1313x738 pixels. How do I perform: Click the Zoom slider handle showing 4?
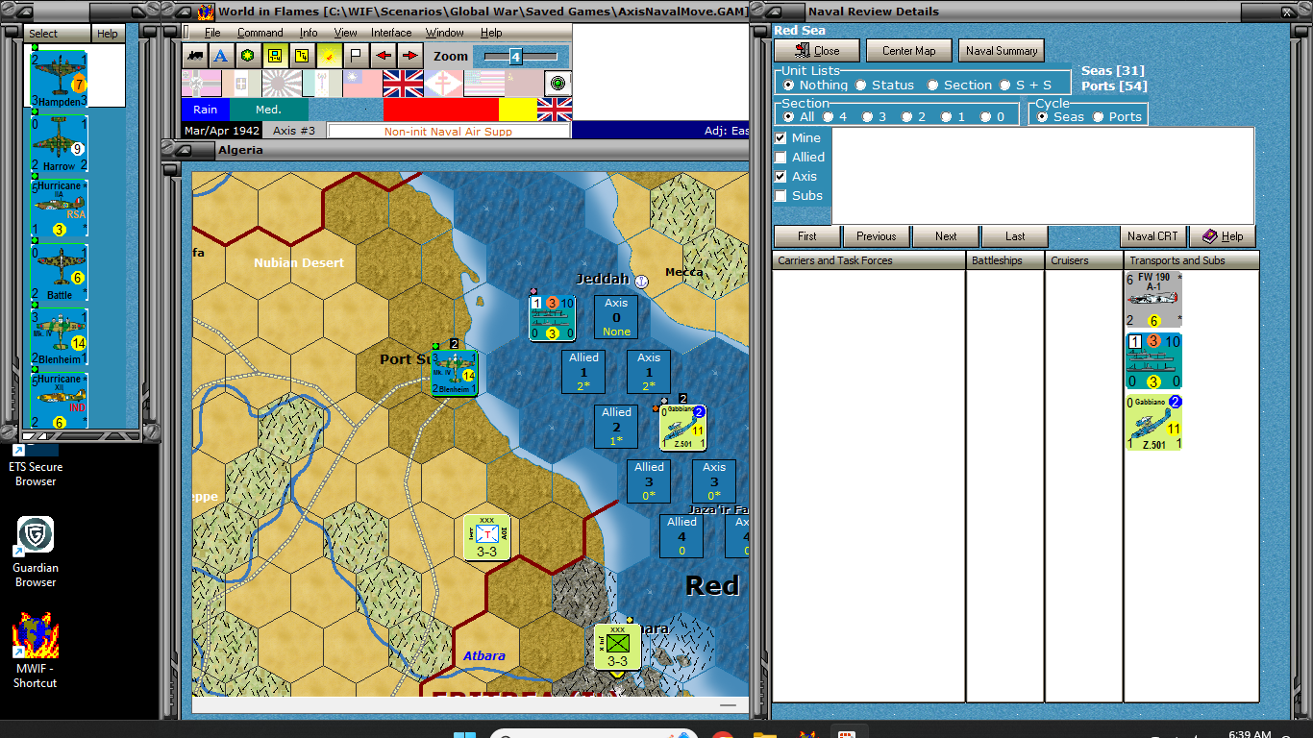click(x=515, y=57)
